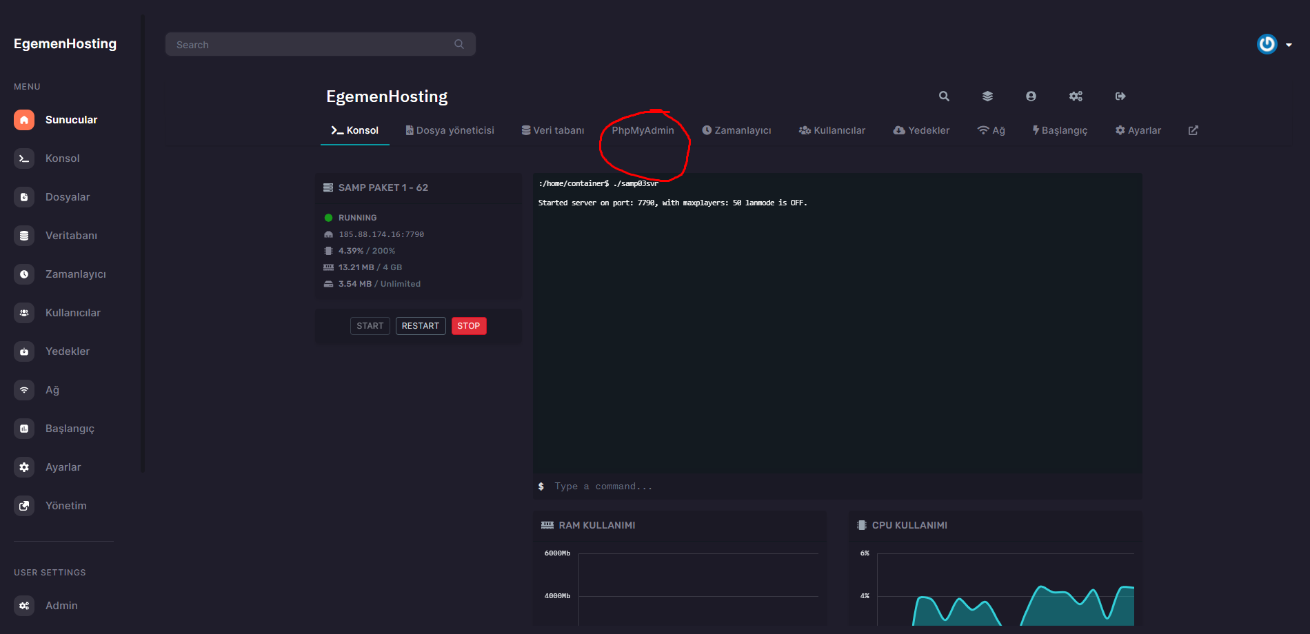Image resolution: width=1310 pixels, height=634 pixels.
Task: Click the RAM KULLANIMI chart heading
Action: pyautogui.click(x=597, y=525)
